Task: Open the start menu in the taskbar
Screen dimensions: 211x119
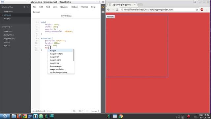Action: click(5, 116)
